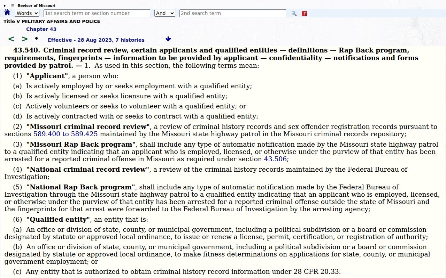Follow the 589.400 to 589.425 sections link
Screen dimensions: 446x278
pos(66,134)
